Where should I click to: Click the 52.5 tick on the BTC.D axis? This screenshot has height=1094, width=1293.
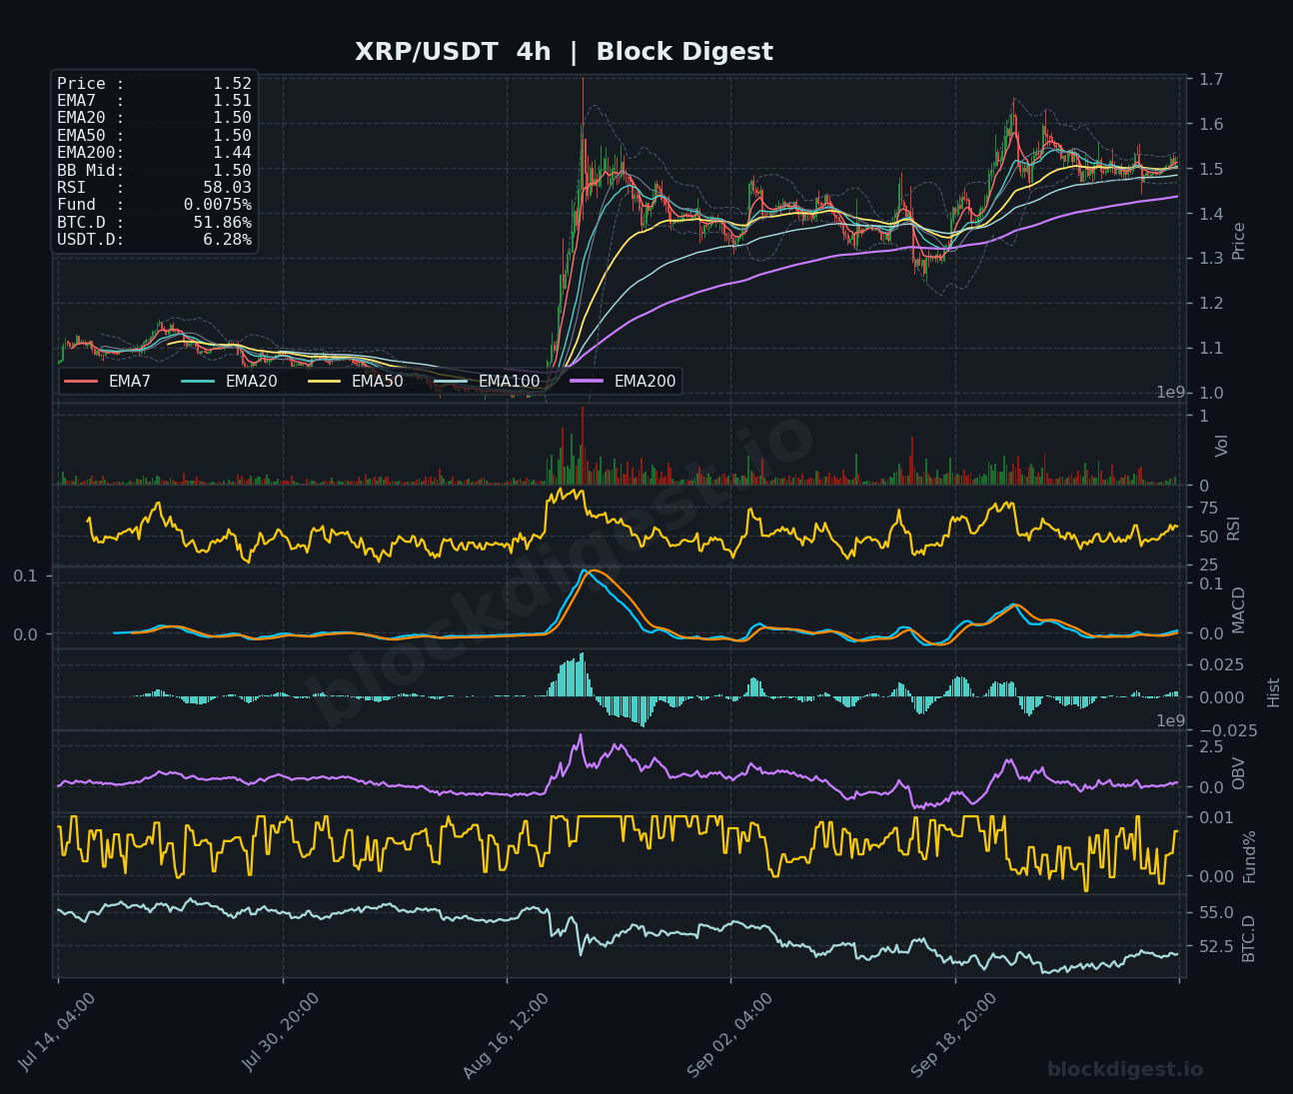point(1214,946)
